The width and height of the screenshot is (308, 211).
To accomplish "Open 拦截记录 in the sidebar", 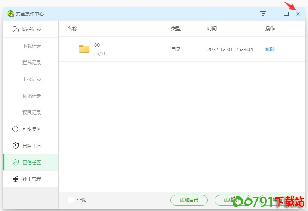I will [32, 62].
